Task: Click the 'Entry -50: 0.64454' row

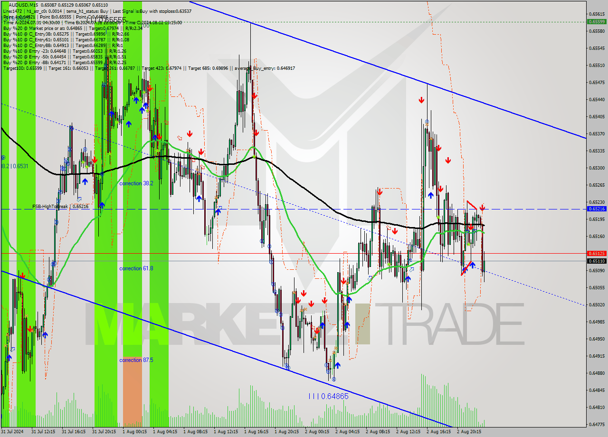Action: click(65, 57)
